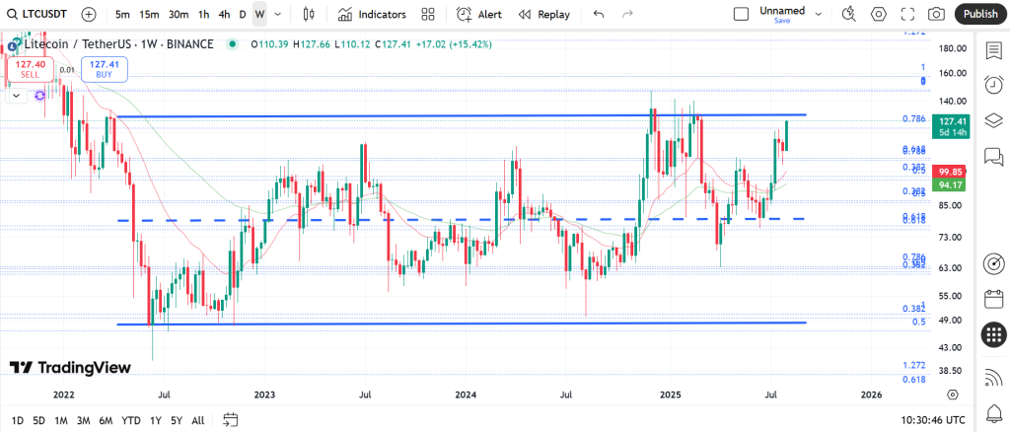Select the upper solid blue horizontal line
This screenshot has height=432, width=1010.
pos(462,115)
